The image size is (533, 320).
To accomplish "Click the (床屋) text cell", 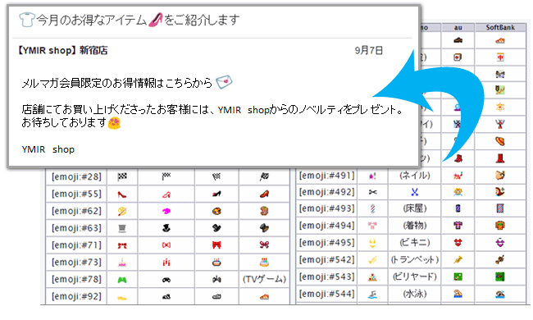I will tap(415, 208).
